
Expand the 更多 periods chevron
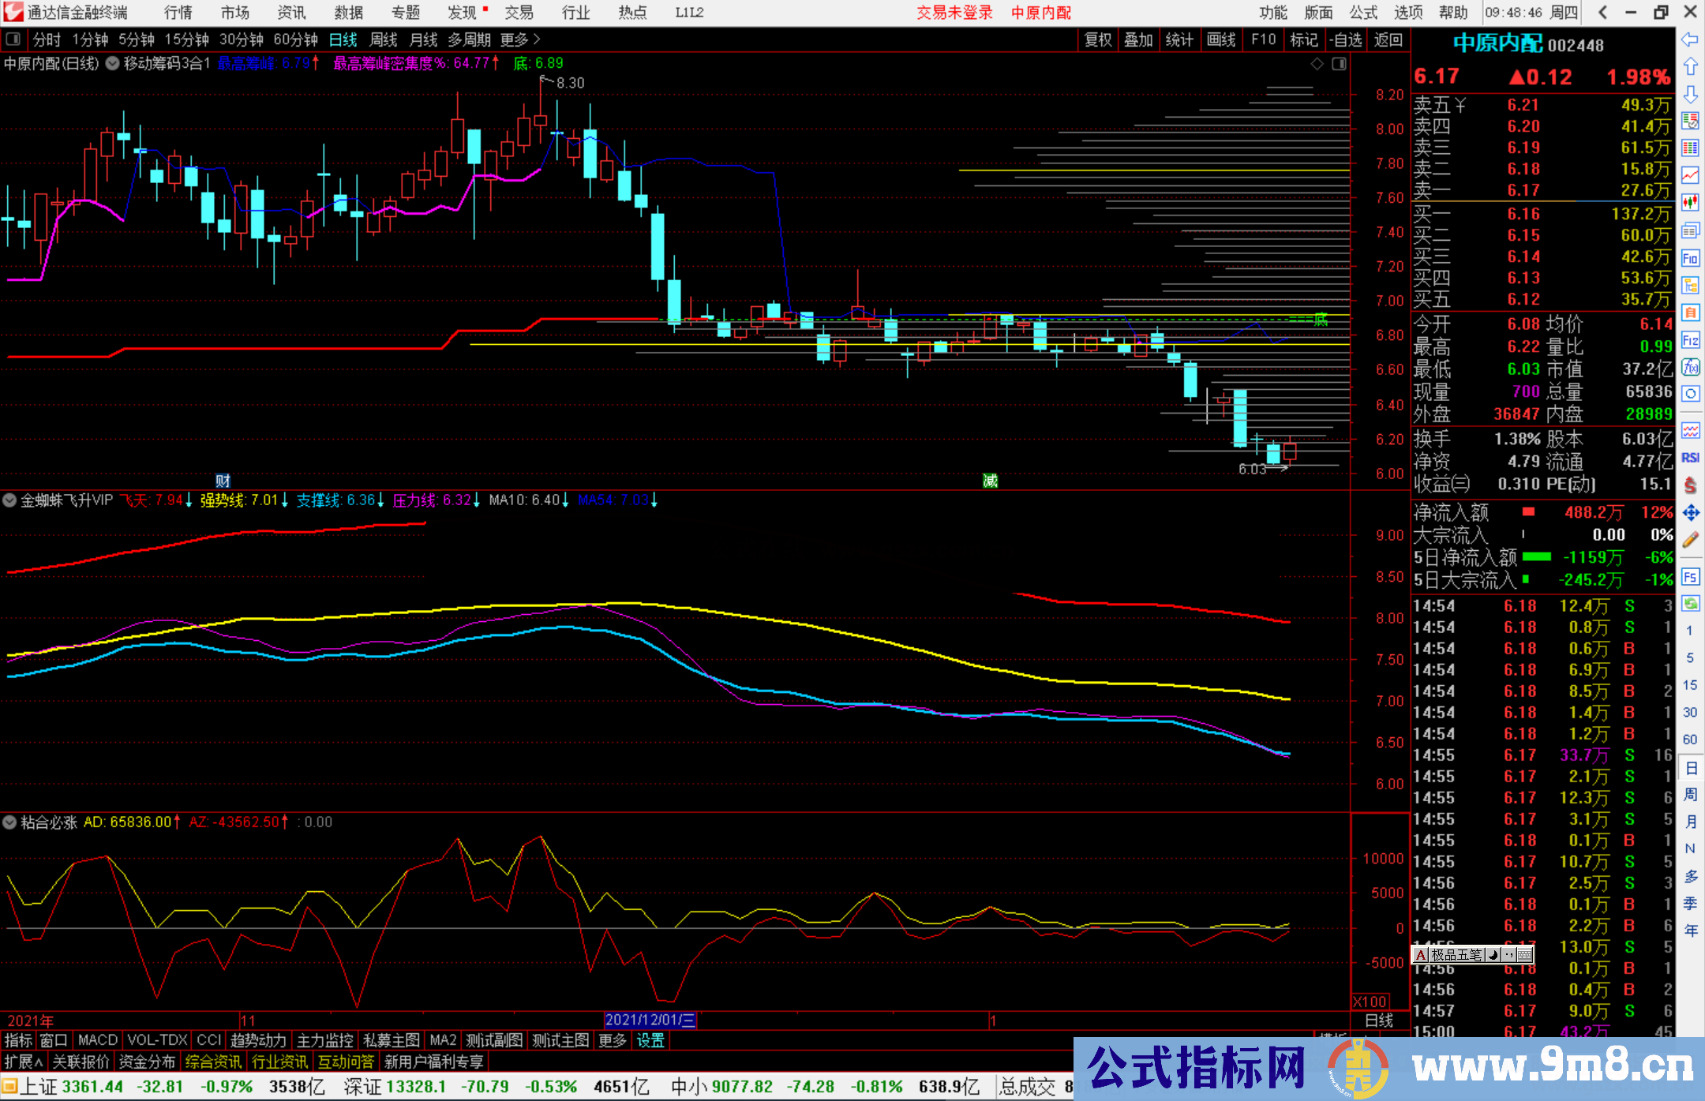pos(537,39)
